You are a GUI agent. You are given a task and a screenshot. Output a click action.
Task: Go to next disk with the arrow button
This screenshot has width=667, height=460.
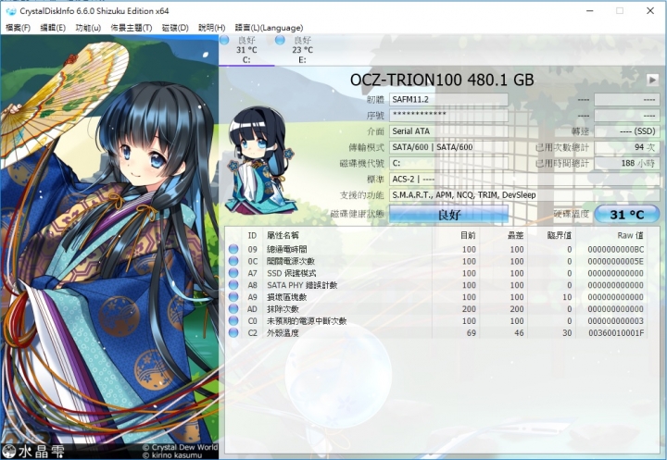click(652, 80)
